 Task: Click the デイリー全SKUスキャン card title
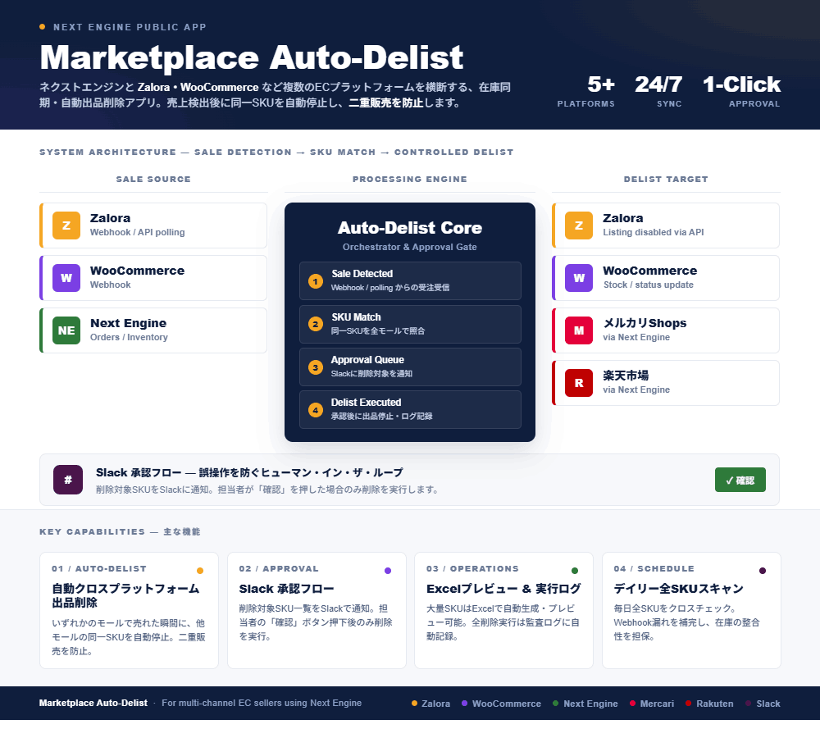pos(678,589)
